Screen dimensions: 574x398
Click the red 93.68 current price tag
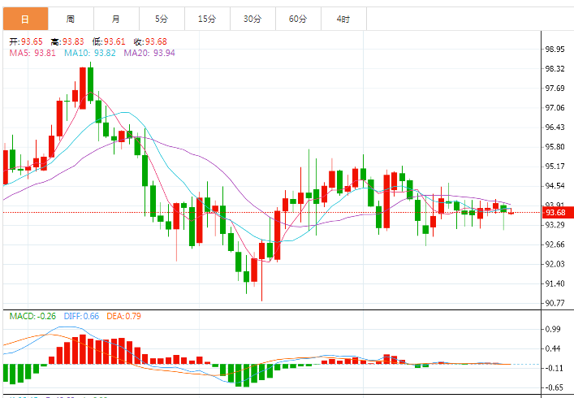point(557,213)
